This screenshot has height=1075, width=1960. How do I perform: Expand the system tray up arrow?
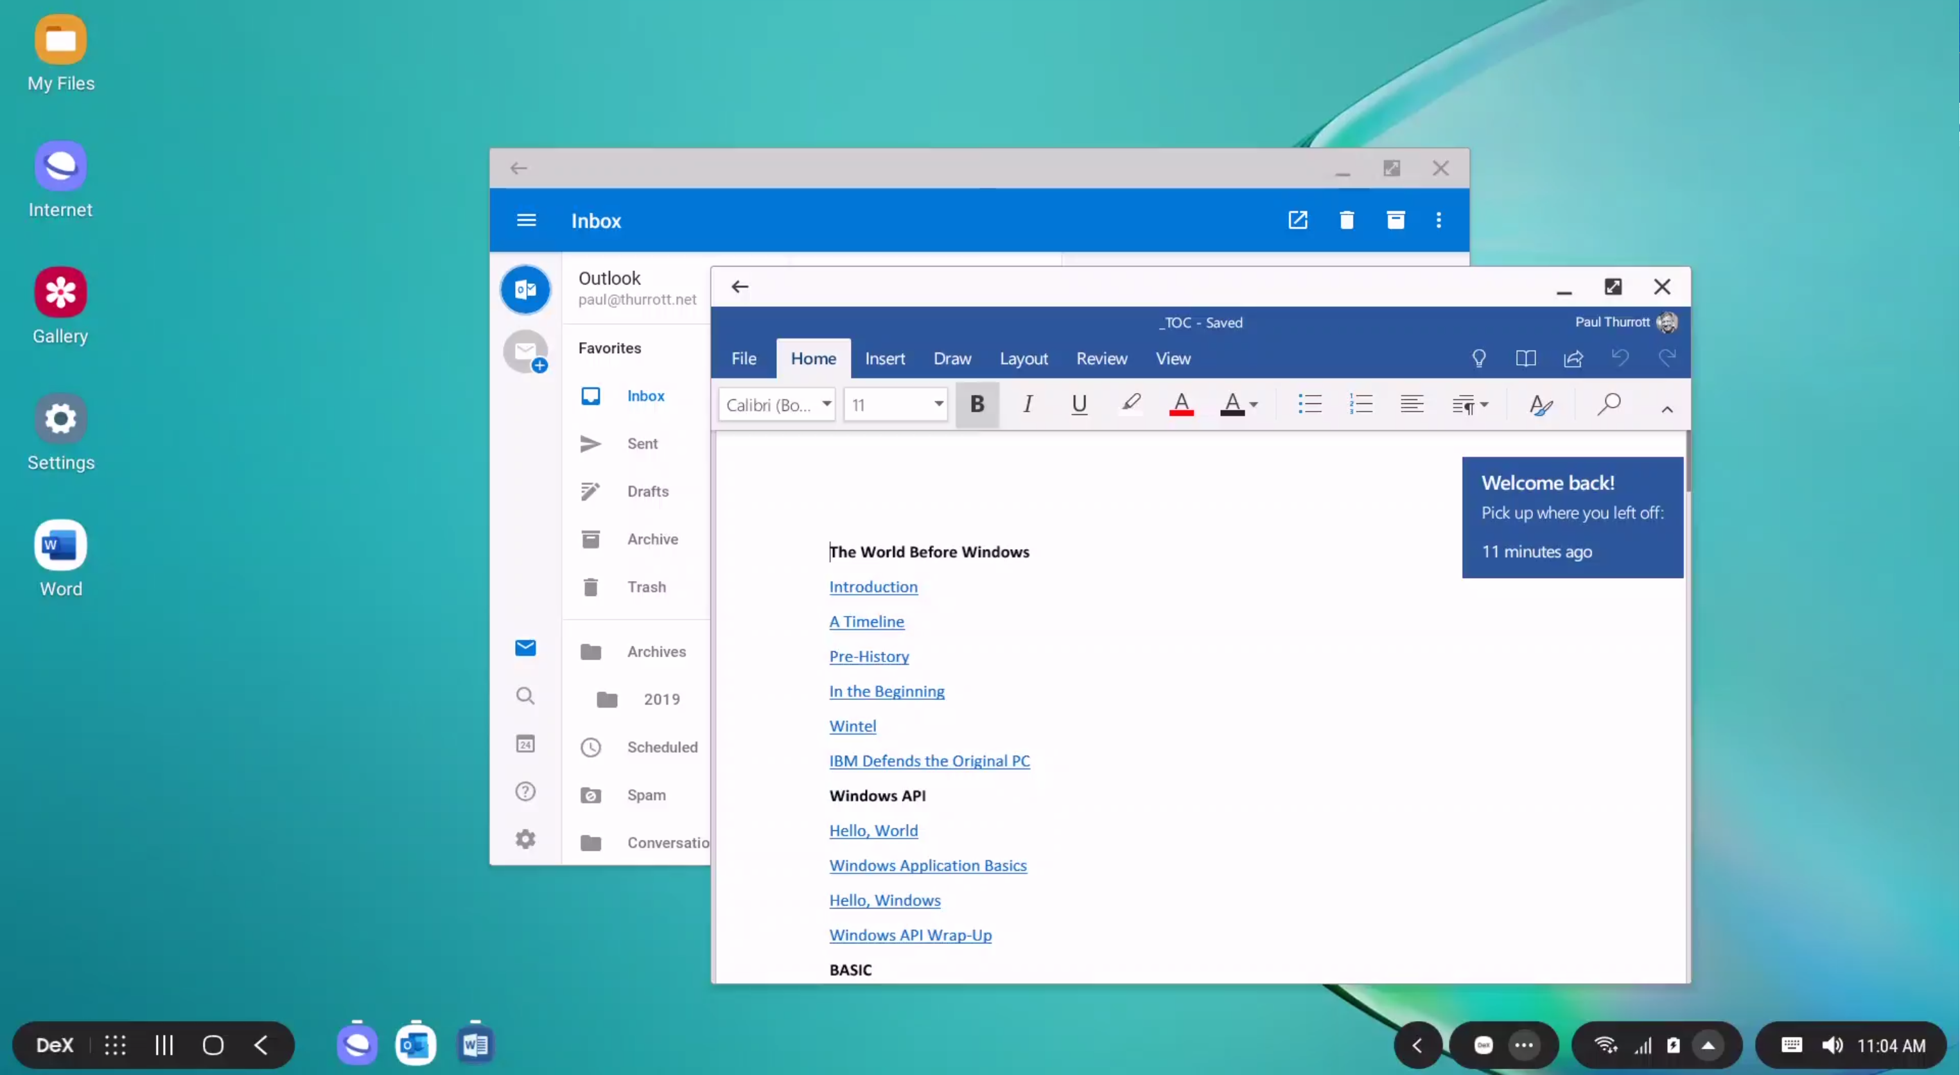coord(1708,1045)
